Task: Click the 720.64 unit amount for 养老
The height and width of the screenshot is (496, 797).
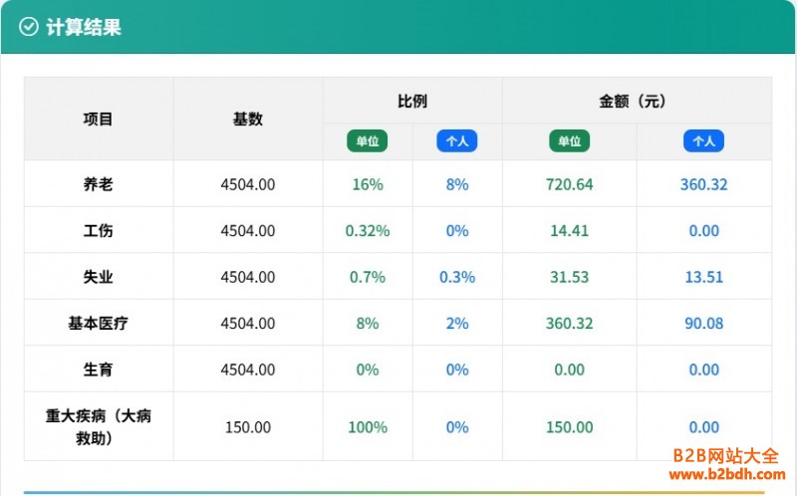Action: [x=569, y=184]
